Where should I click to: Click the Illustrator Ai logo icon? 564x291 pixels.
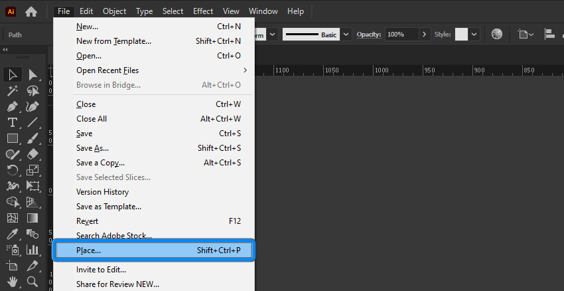pos(11,11)
